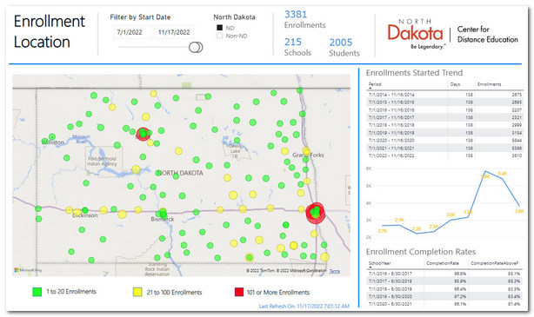Sort by Enrollments column header in trend table
This screenshot has height=317, width=534.
(489, 84)
